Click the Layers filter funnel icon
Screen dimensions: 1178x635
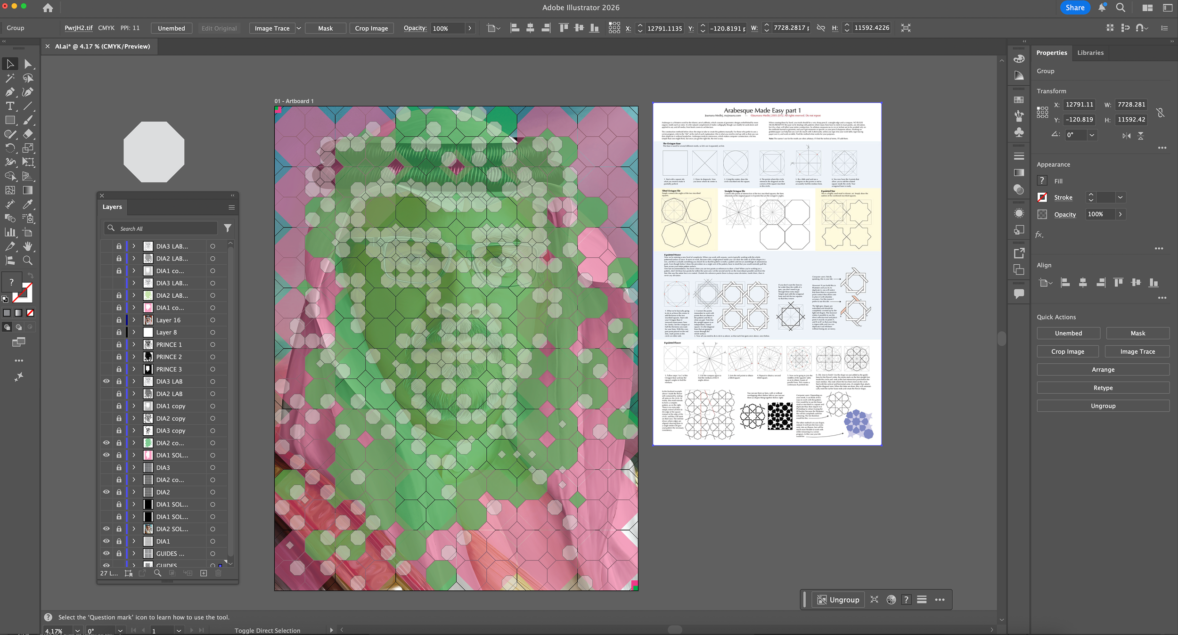click(x=228, y=228)
